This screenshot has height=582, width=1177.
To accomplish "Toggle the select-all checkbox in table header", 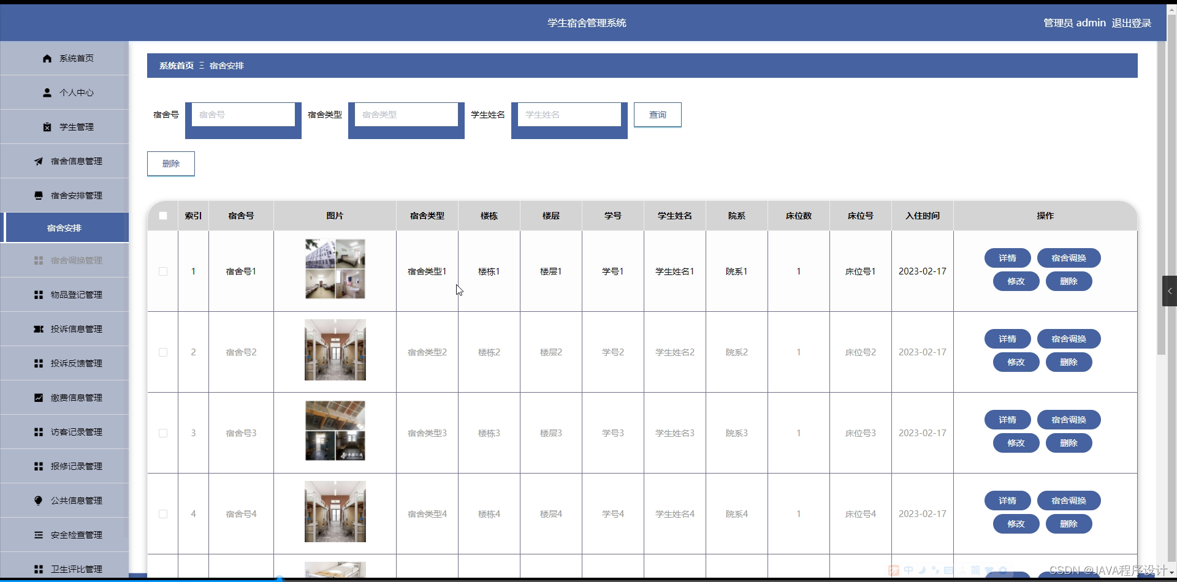I will 163,216.
